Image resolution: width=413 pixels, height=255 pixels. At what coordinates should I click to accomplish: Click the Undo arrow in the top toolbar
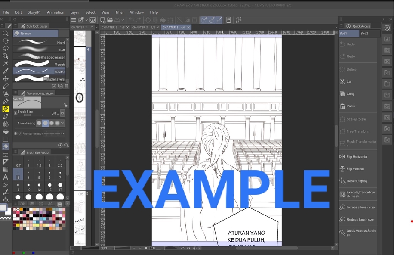tap(131, 20)
